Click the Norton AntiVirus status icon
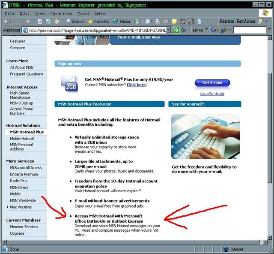The width and height of the screenshot is (274, 254). (x=260, y=21)
